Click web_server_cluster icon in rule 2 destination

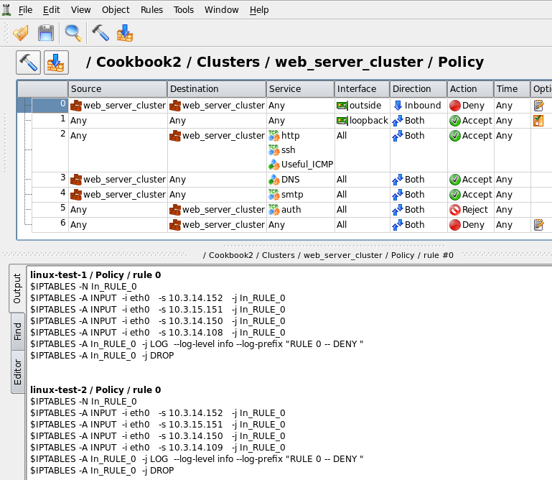coord(175,136)
